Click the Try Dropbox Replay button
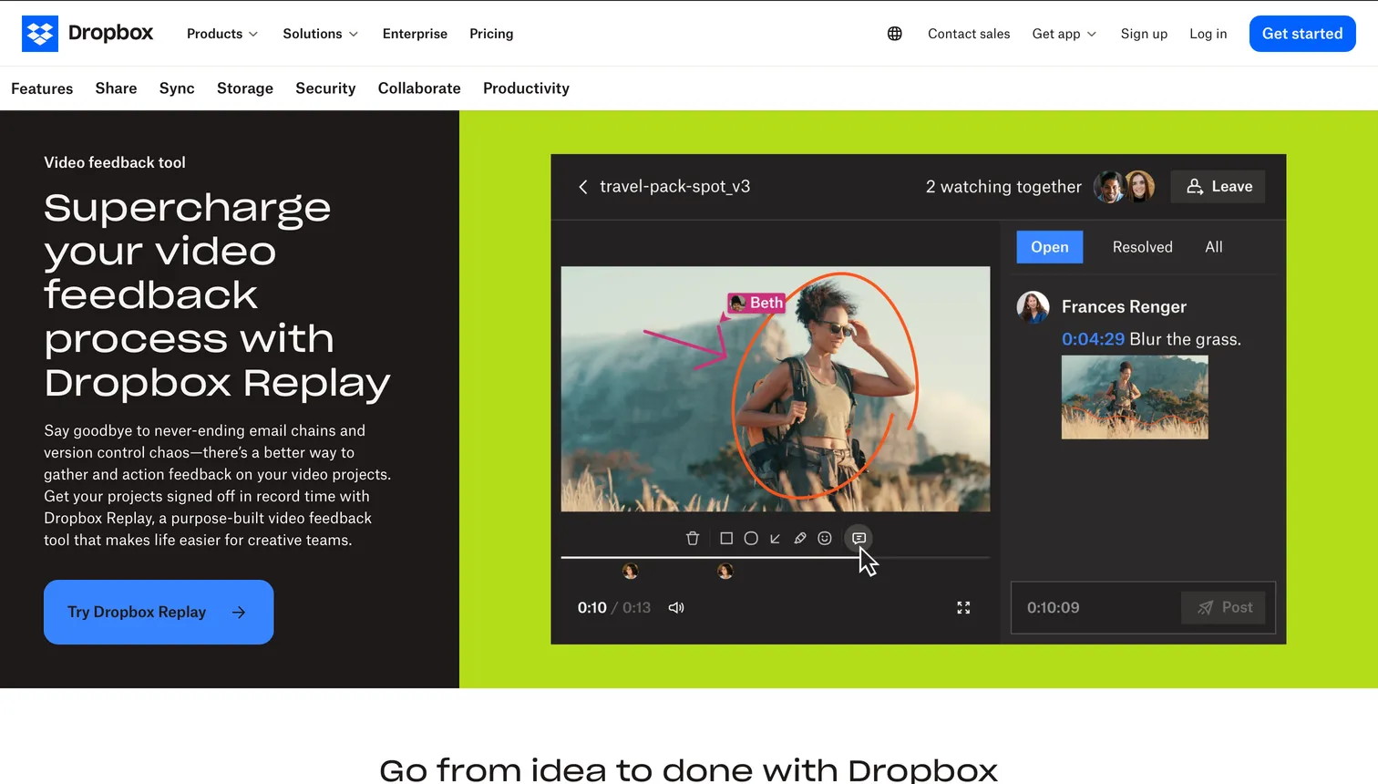The width and height of the screenshot is (1378, 784). 158,612
